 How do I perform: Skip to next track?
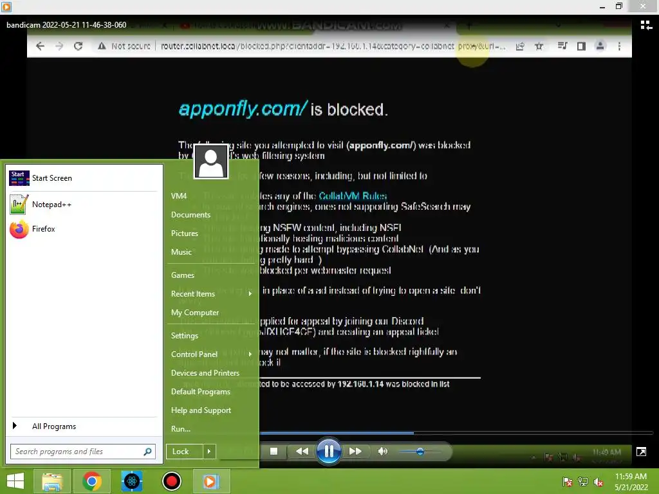tap(355, 451)
